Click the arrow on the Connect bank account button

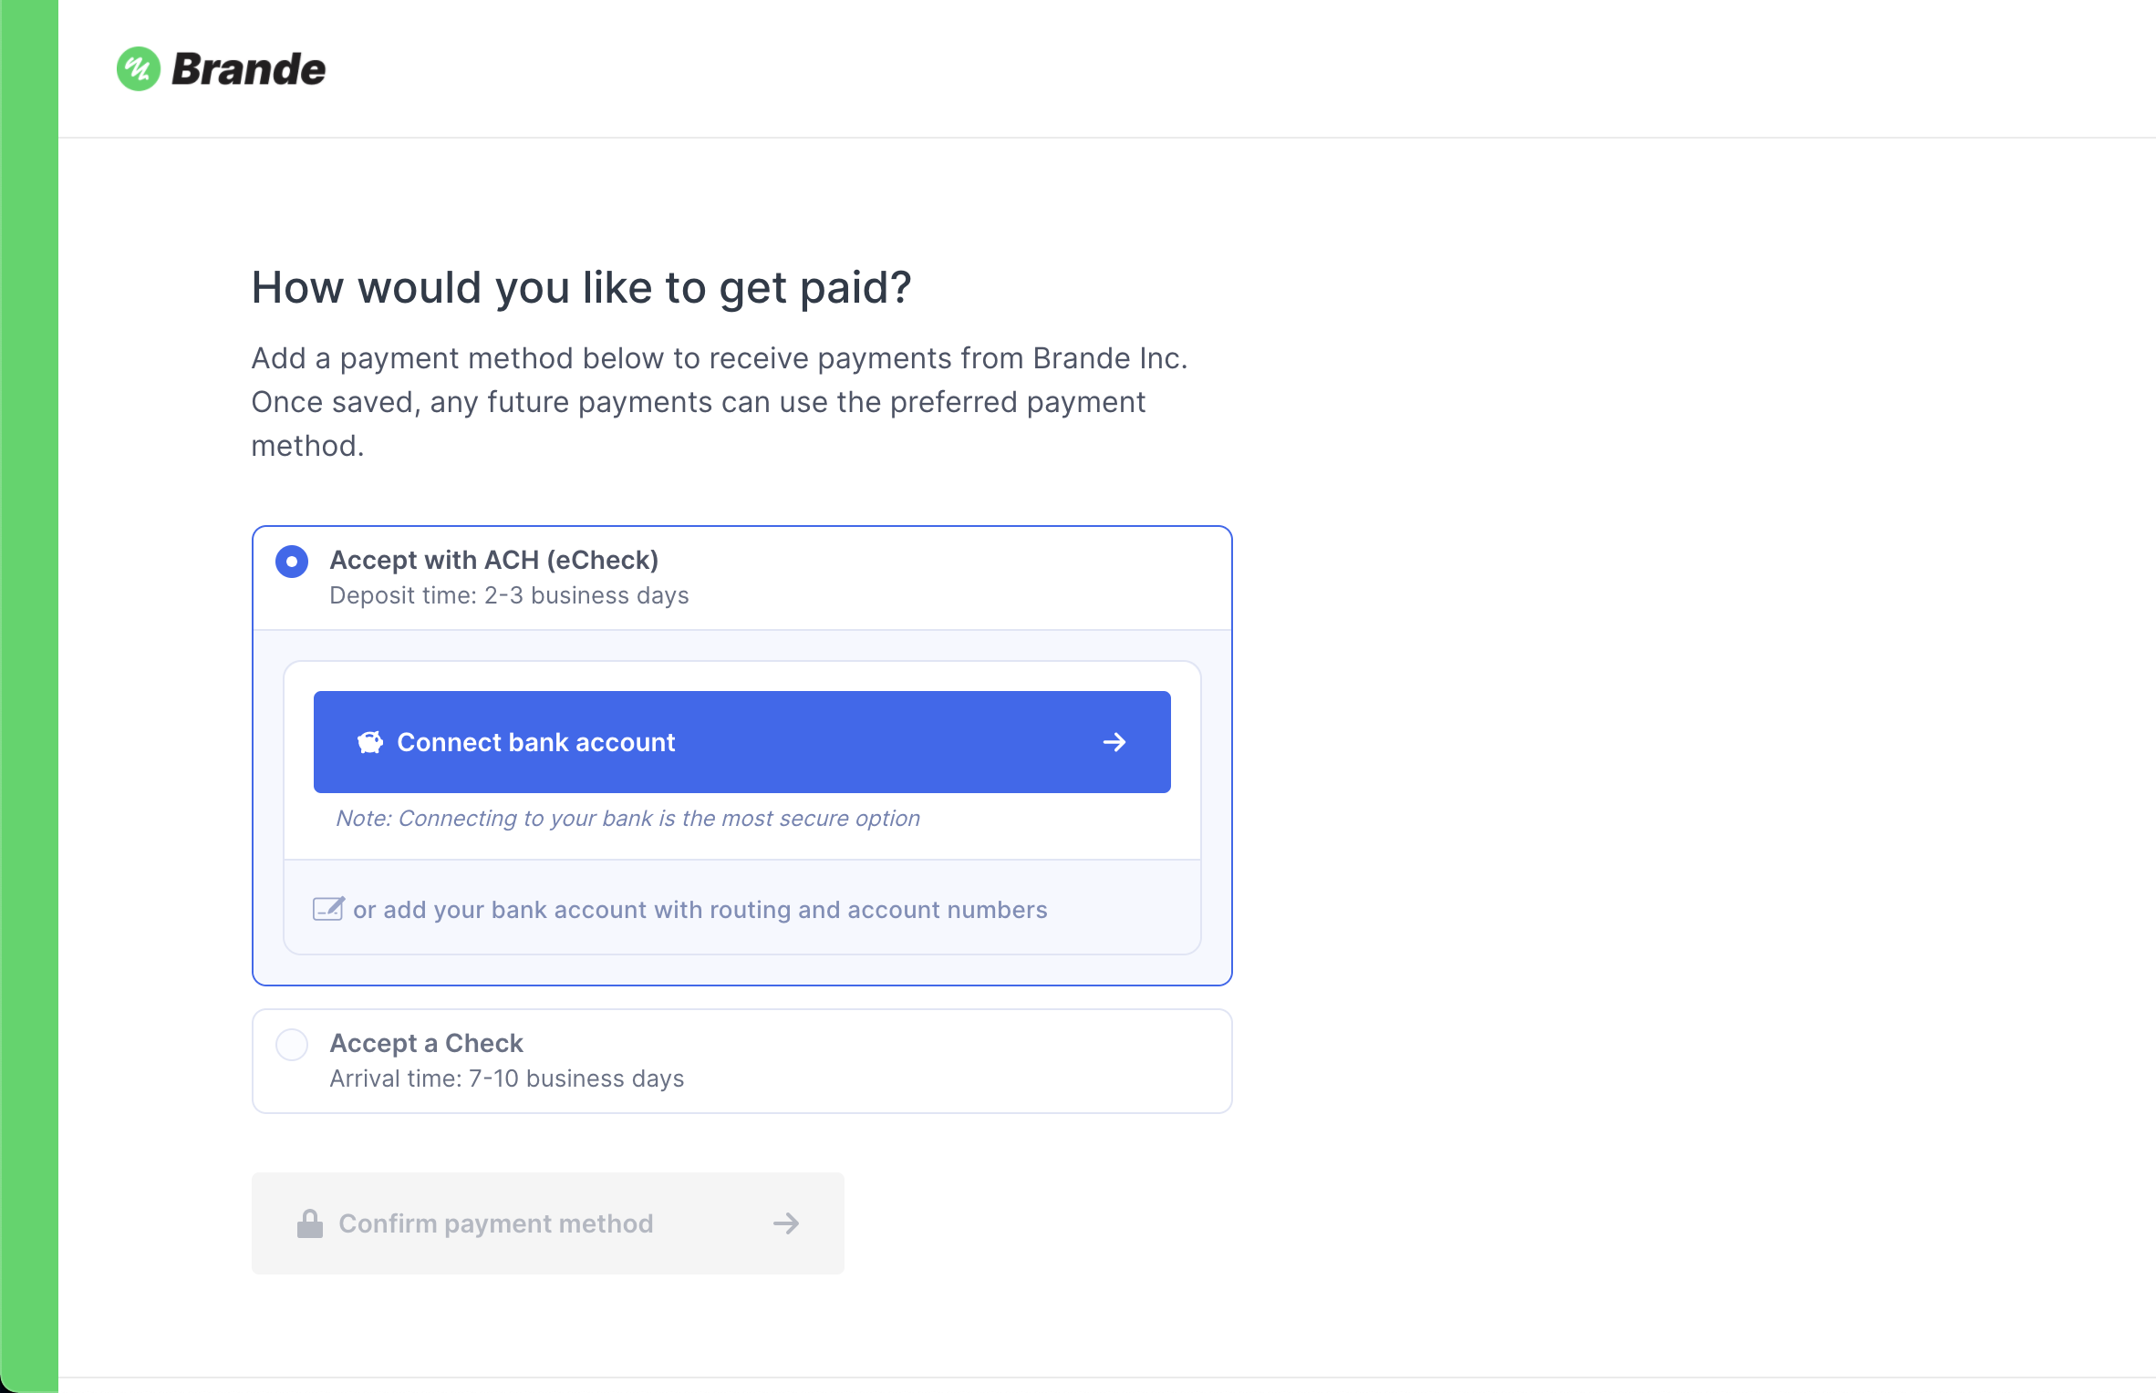[1114, 742]
